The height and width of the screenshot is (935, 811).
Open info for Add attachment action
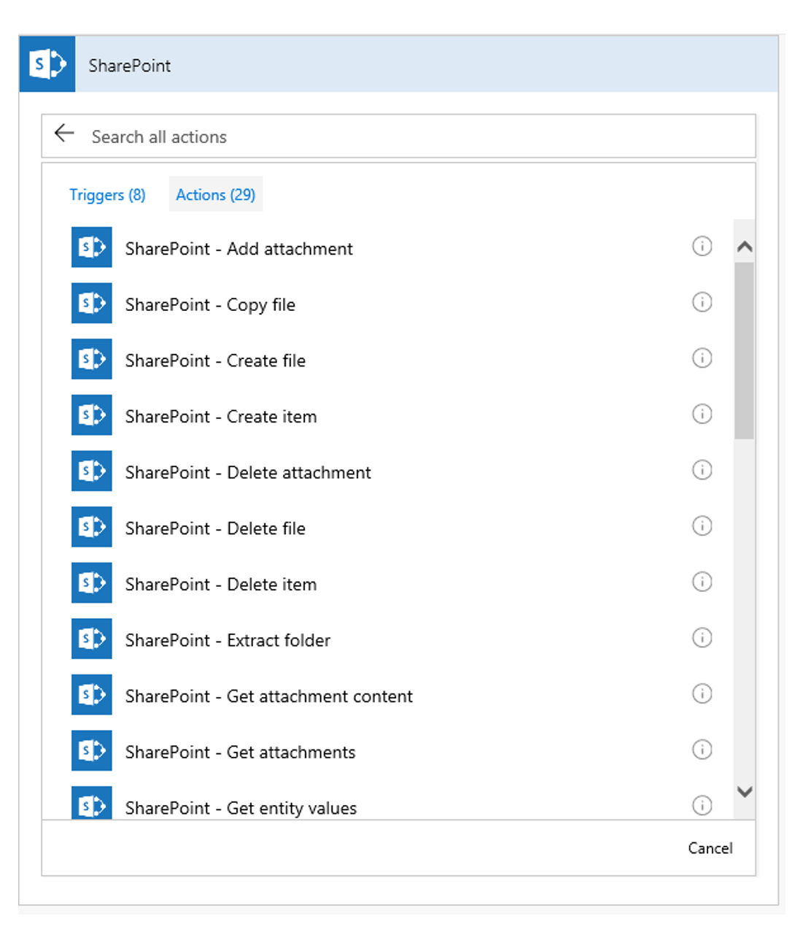click(x=702, y=247)
